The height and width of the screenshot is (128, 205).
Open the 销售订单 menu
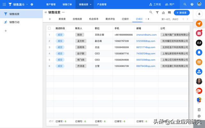[x=67, y=4]
